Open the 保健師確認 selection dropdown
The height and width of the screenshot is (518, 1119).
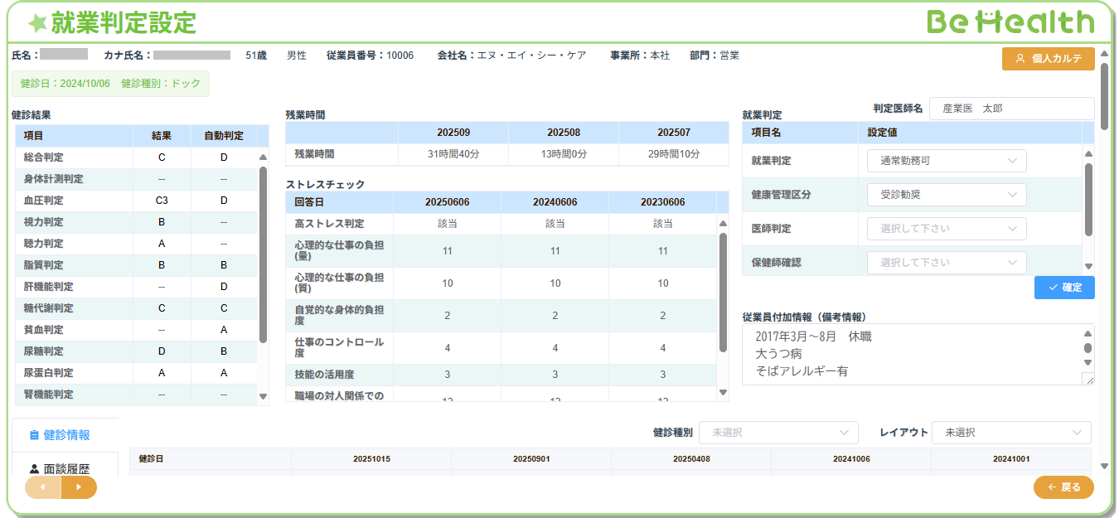[x=947, y=263]
